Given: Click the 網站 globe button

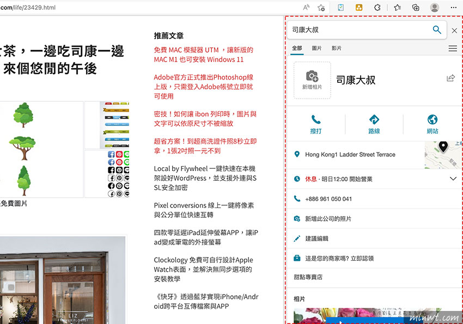Looking at the screenshot, I should tap(432, 124).
